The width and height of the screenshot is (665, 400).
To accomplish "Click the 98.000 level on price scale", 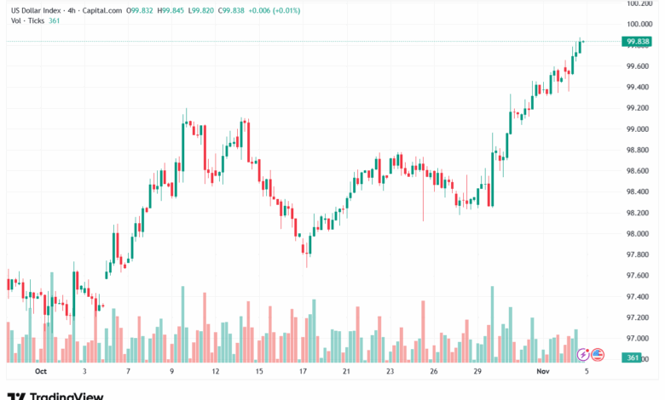I will [x=639, y=234].
